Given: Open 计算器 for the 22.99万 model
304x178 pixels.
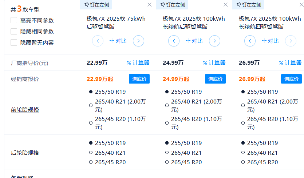Looking at the screenshot, I should pos(138,63).
